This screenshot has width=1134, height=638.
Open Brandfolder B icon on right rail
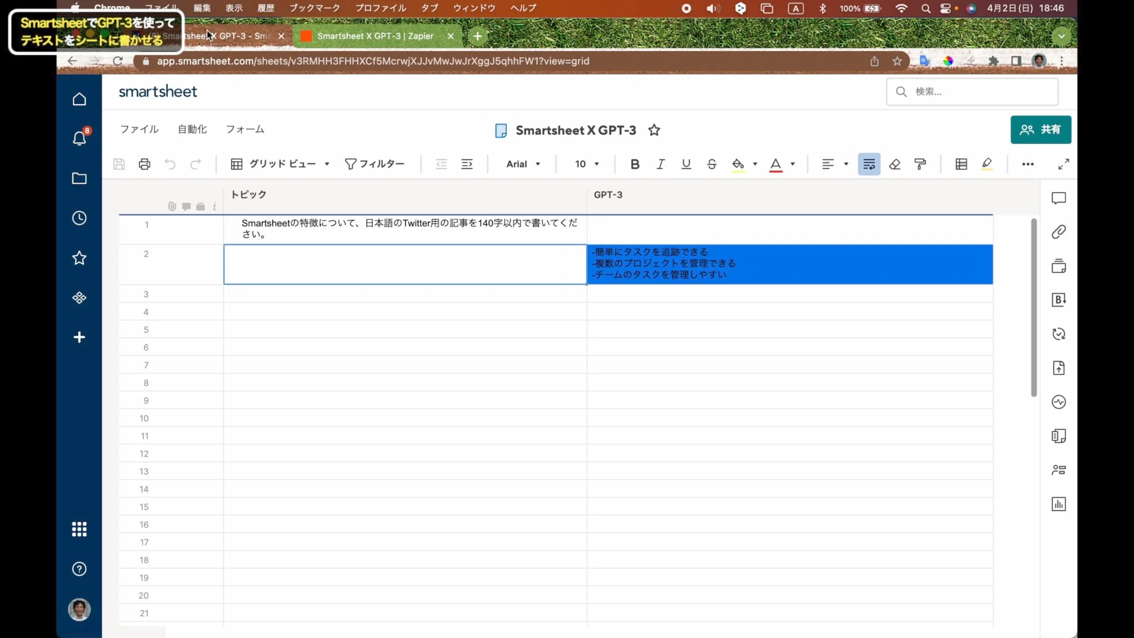[1059, 300]
